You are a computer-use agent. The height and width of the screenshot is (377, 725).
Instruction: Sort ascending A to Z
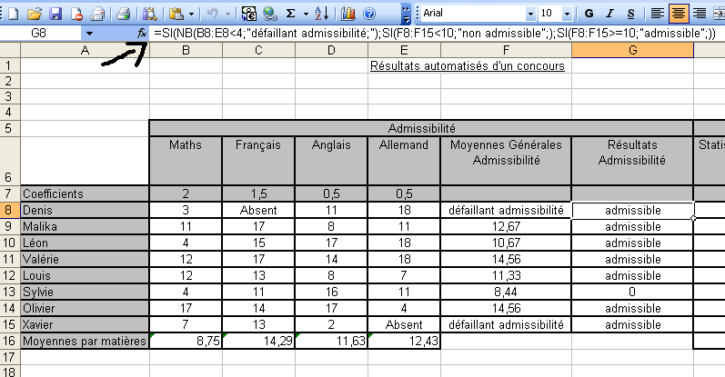coord(321,14)
